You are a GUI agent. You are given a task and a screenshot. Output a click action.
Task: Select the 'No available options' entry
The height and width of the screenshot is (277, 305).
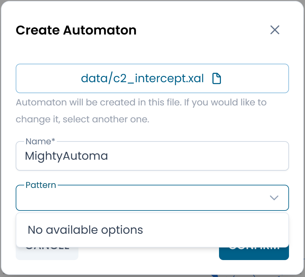click(x=85, y=230)
